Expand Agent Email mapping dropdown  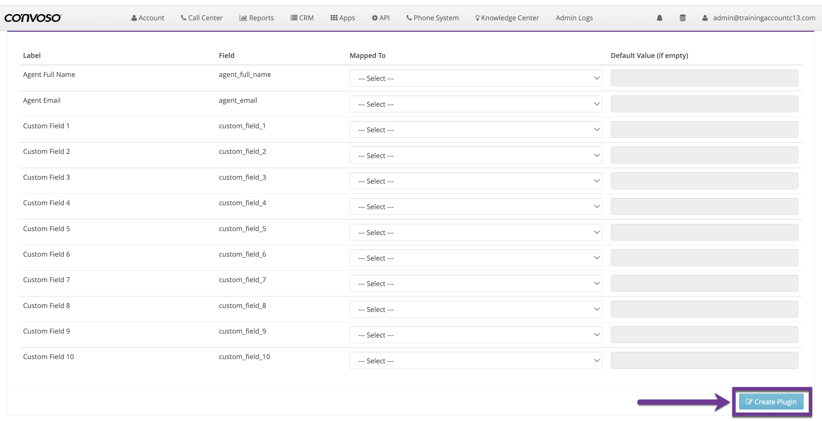click(475, 104)
